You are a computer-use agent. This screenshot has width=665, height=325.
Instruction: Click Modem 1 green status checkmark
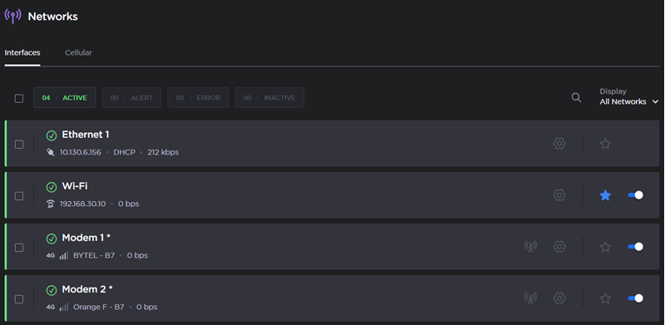pos(52,239)
